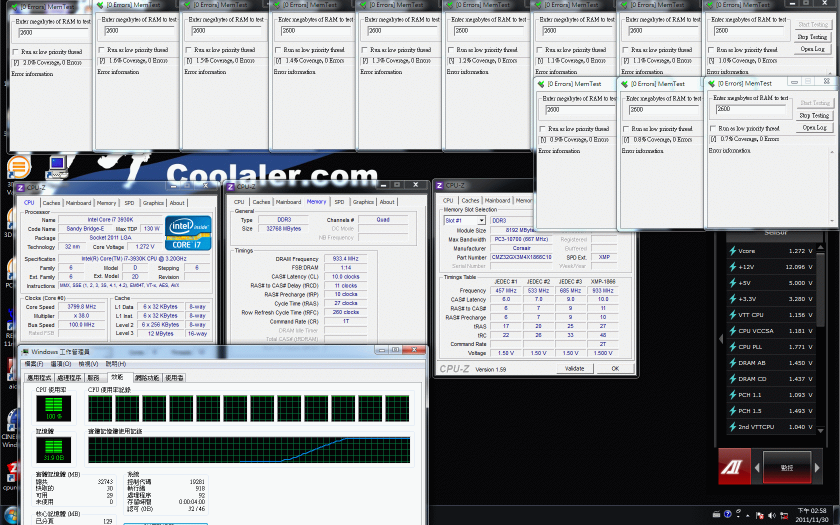Open language bar options small arrow in tray
This screenshot has height=525, width=840.
[x=738, y=516]
